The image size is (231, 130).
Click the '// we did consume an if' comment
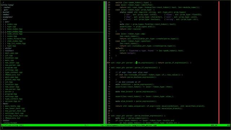coord(128,82)
